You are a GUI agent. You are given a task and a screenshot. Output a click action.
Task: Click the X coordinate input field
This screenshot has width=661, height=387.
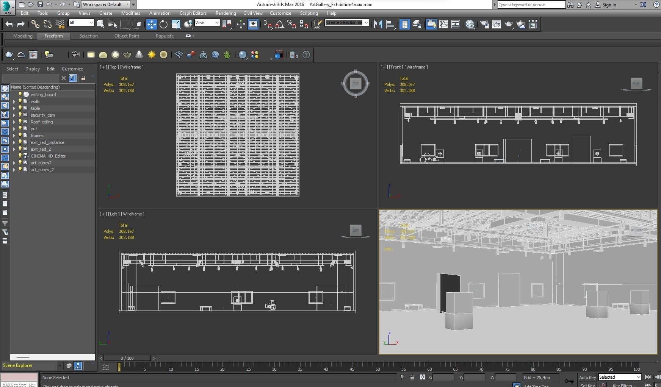[x=443, y=377]
